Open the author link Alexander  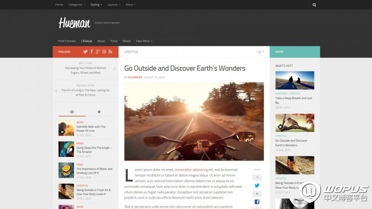135,78
